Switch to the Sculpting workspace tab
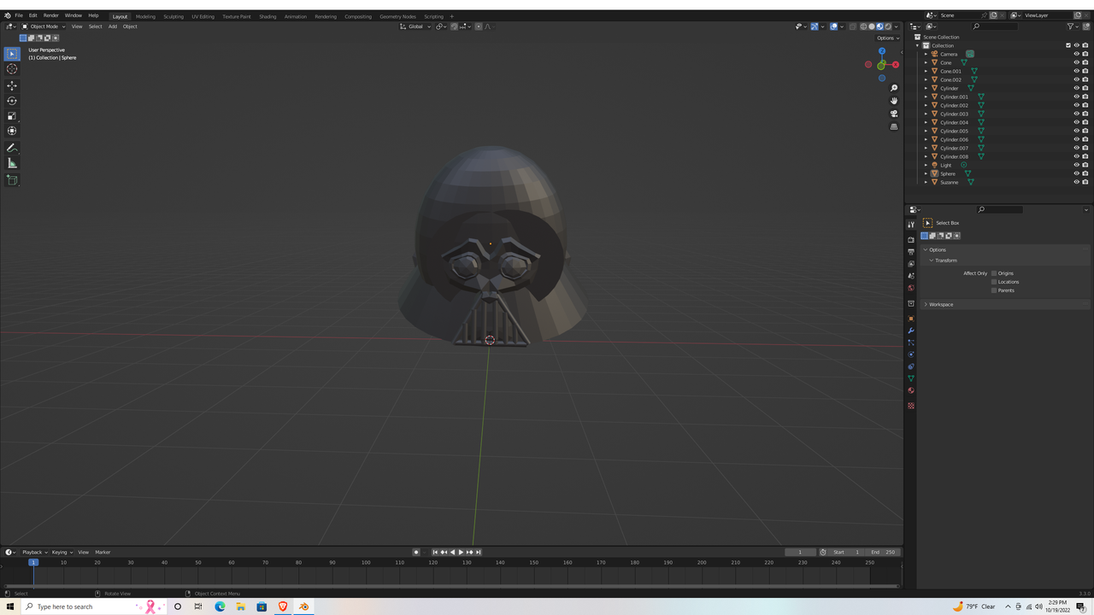 pyautogui.click(x=174, y=16)
